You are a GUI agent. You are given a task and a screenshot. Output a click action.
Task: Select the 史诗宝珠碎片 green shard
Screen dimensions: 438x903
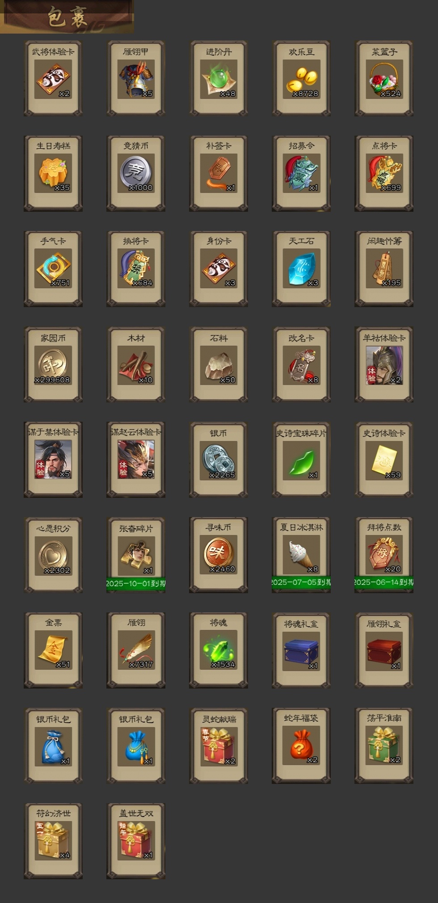click(x=301, y=460)
